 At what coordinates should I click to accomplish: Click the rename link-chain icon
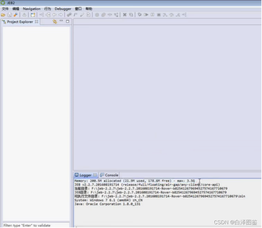coord(69,15)
